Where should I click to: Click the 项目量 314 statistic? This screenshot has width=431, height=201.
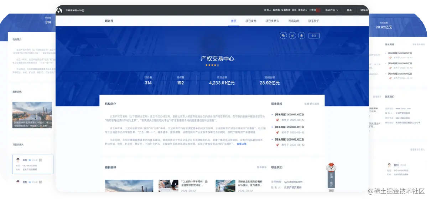tap(148, 81)
